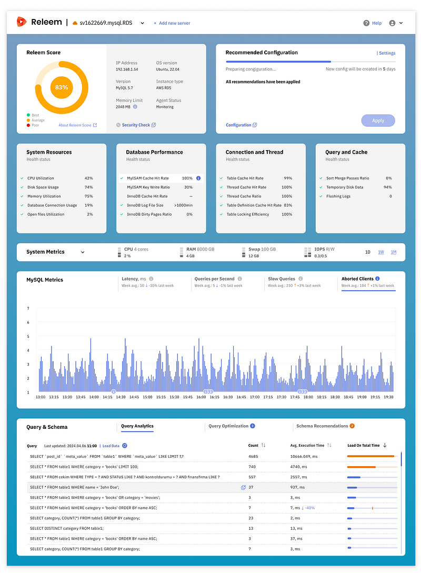Click the configuration preparation progress bar
Viewport: 421px width, 573px height.
point(310,62)
